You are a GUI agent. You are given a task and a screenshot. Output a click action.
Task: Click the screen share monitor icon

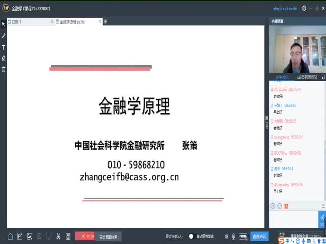(x=49, y=236)
